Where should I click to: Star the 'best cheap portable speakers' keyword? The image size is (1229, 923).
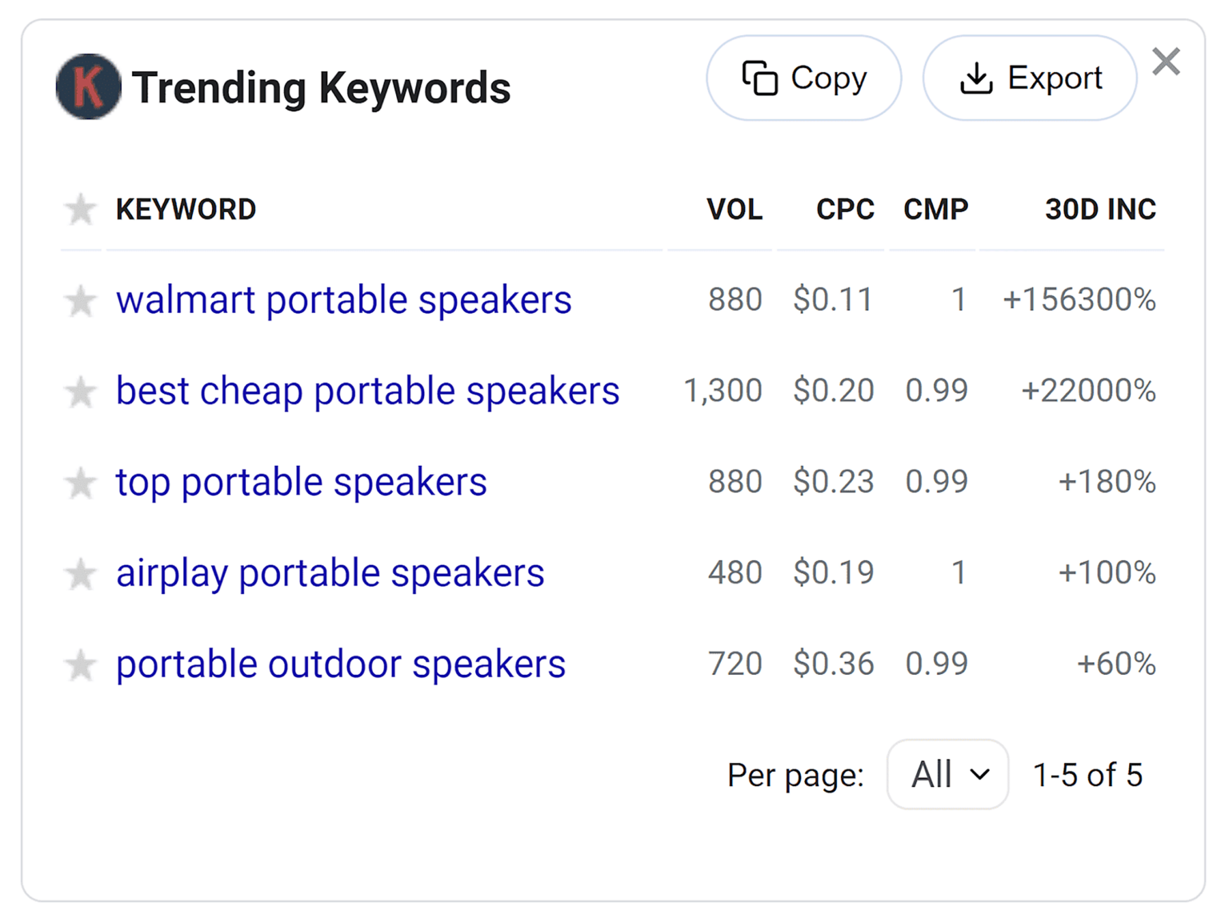[x=81, y=391]
